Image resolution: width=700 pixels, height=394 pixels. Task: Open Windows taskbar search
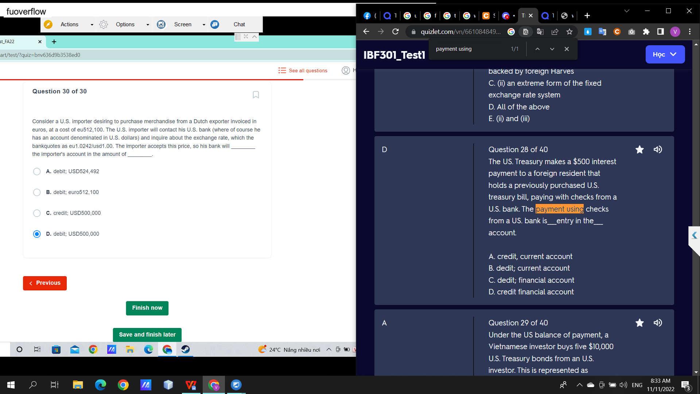click(x=33, y=385)
